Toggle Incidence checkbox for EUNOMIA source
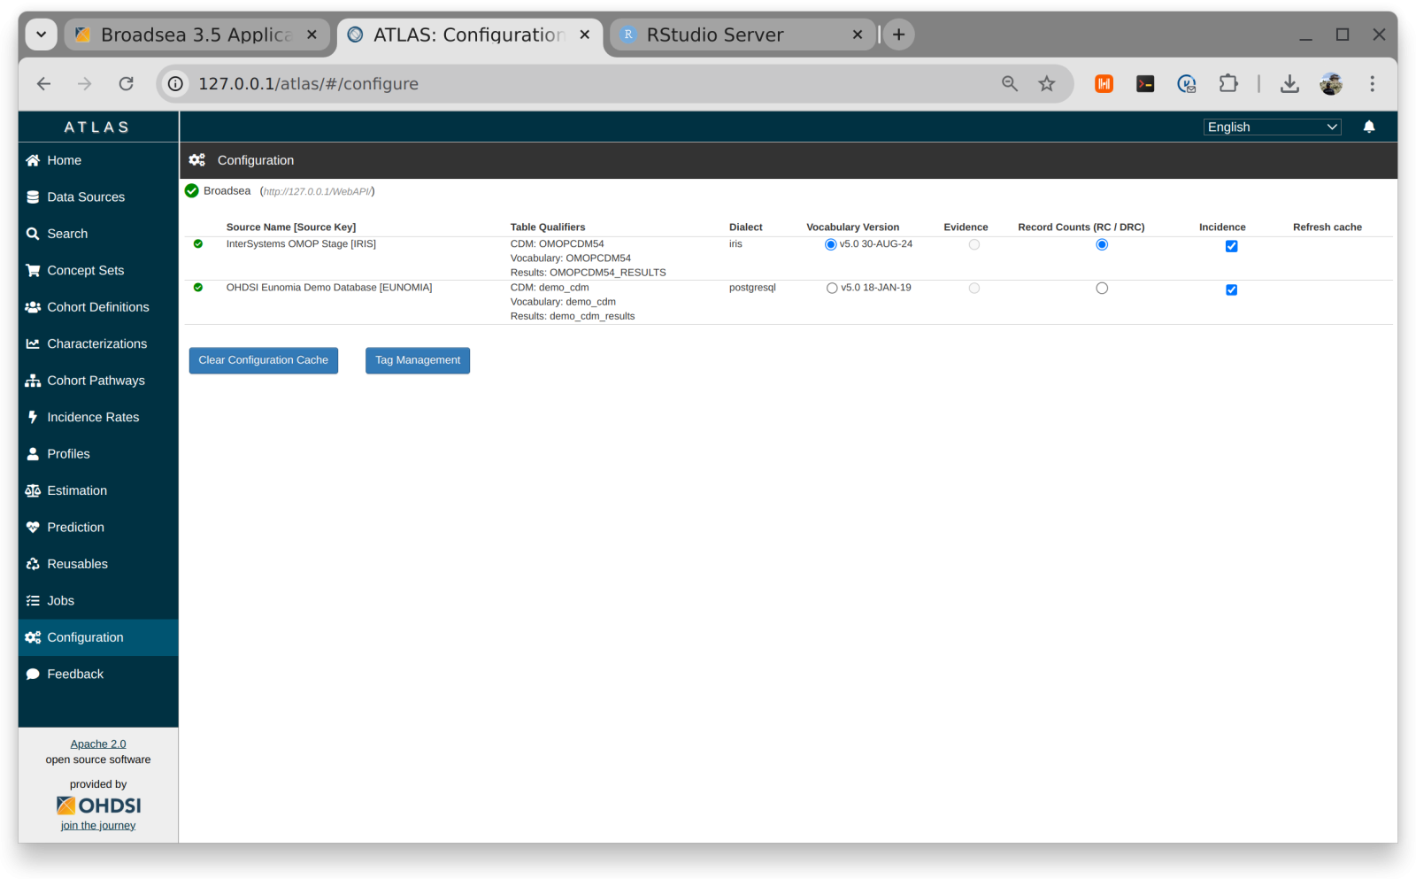The image size is (1416, 879). 1231,289
